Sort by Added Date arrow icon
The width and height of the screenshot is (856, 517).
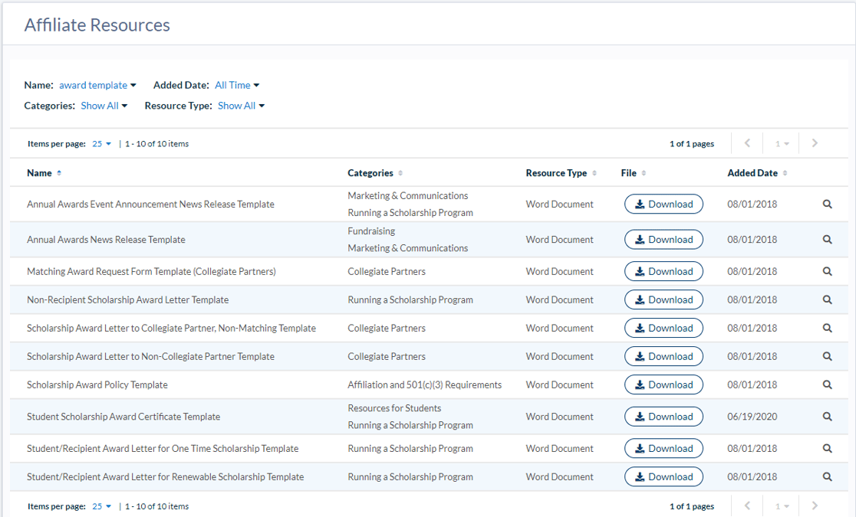785,173
